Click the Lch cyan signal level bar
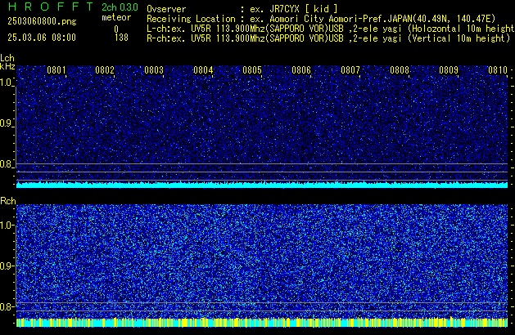The image size is (515, 335). [x=262, y=185]
